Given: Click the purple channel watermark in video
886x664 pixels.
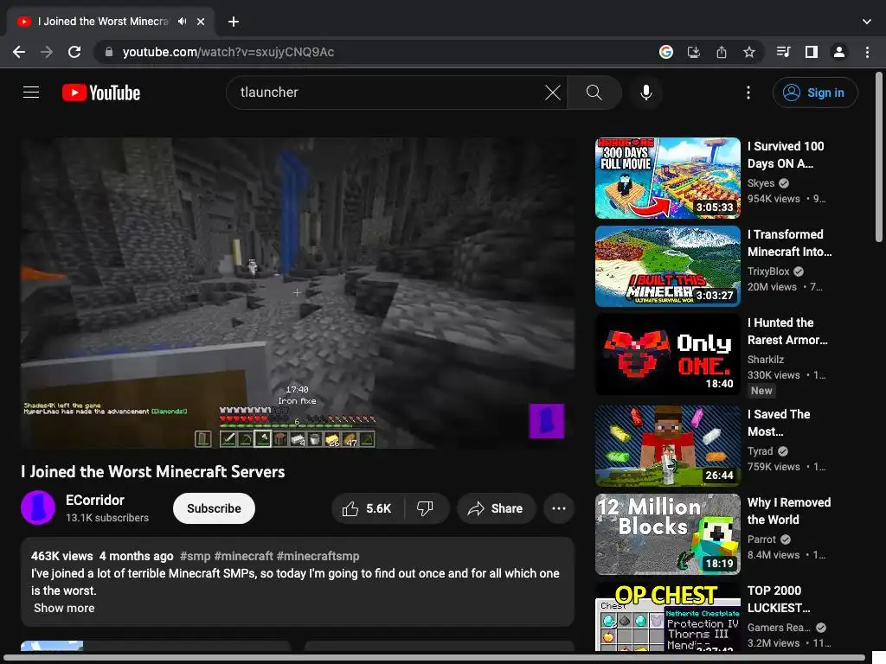Looking at the screenshot, I should [x=546, y=421].
